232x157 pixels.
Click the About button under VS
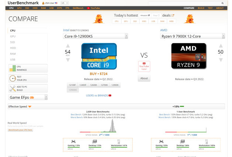pyautogui.click(x=144, y=78)
